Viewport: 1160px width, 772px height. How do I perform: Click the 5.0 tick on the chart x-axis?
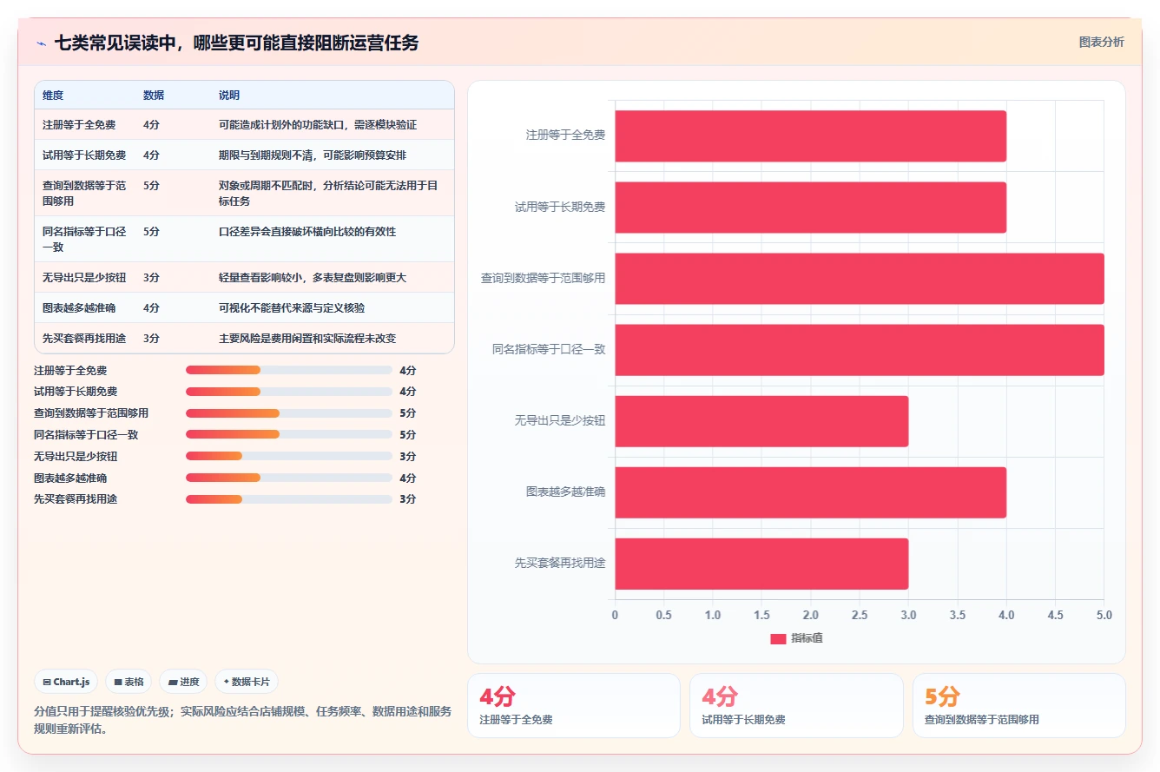click(1104, 615)
